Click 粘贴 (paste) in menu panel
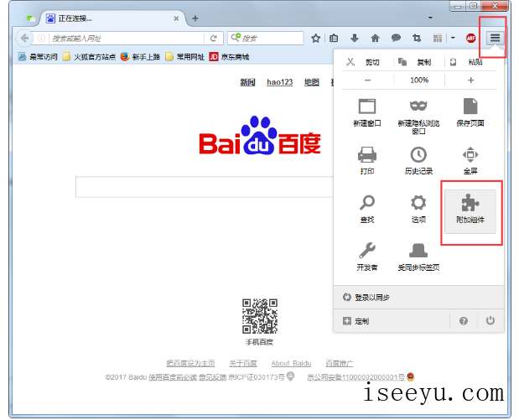 (x=469, y=62)
